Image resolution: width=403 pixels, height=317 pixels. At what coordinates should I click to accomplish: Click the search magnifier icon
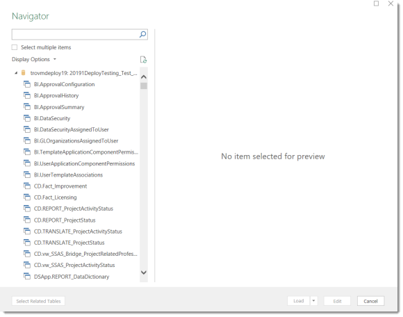142,34
